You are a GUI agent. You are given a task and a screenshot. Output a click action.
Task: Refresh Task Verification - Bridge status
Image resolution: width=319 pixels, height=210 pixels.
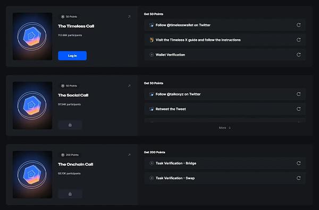(298, 163)
